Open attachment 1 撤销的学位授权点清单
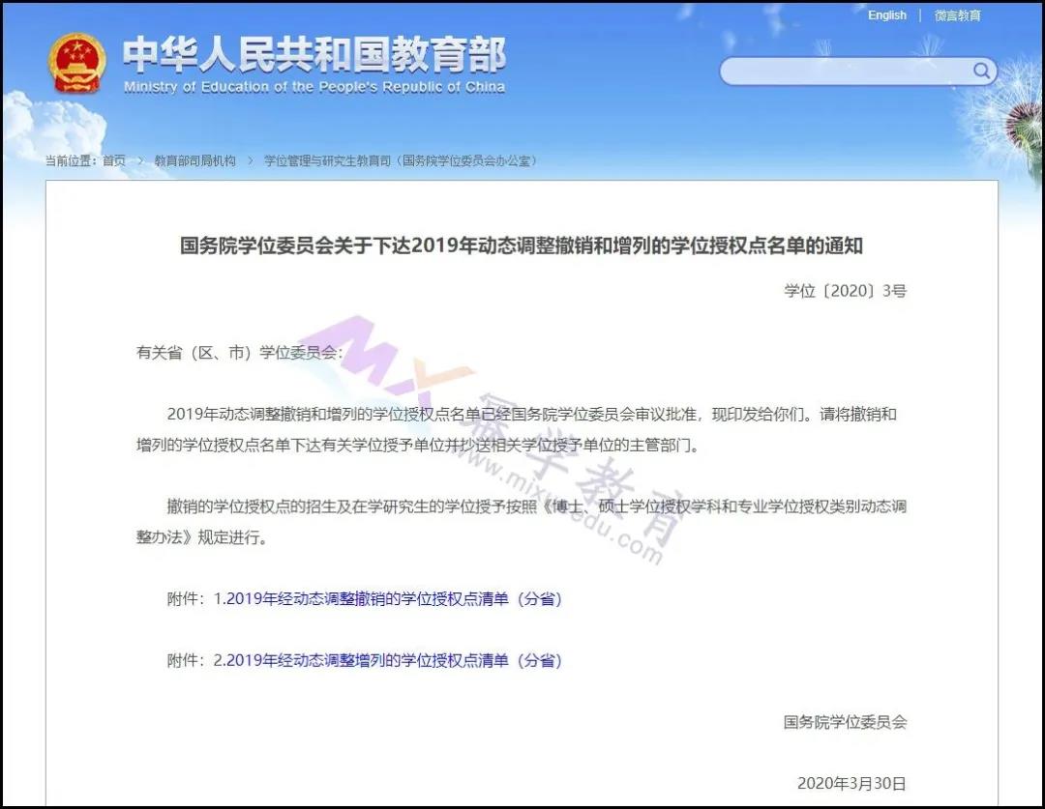1045x809 pixels. (x=388, y=598)
